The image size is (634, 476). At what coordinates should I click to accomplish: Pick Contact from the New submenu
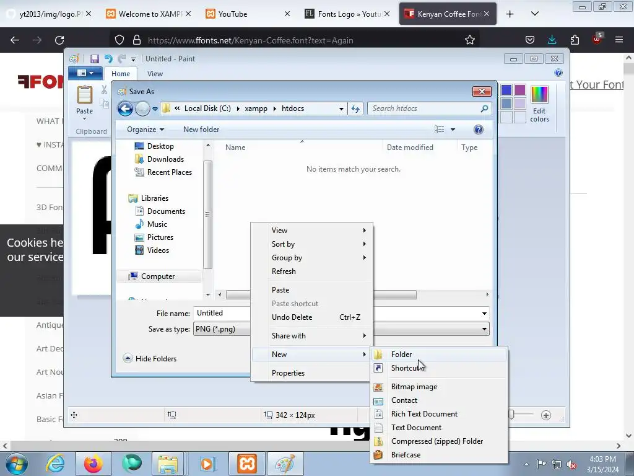438,400
